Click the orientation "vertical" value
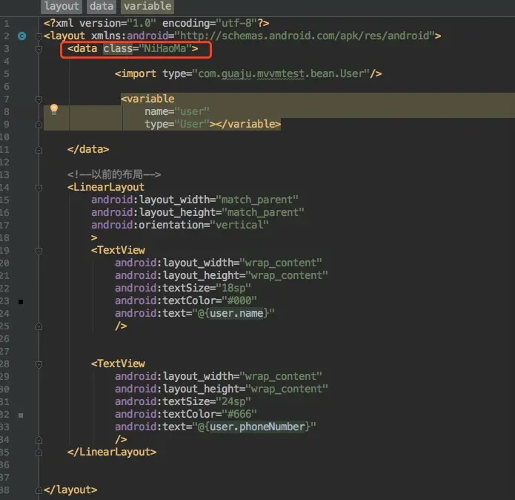This screenshot has height=500, width=515. click(239, 225)
